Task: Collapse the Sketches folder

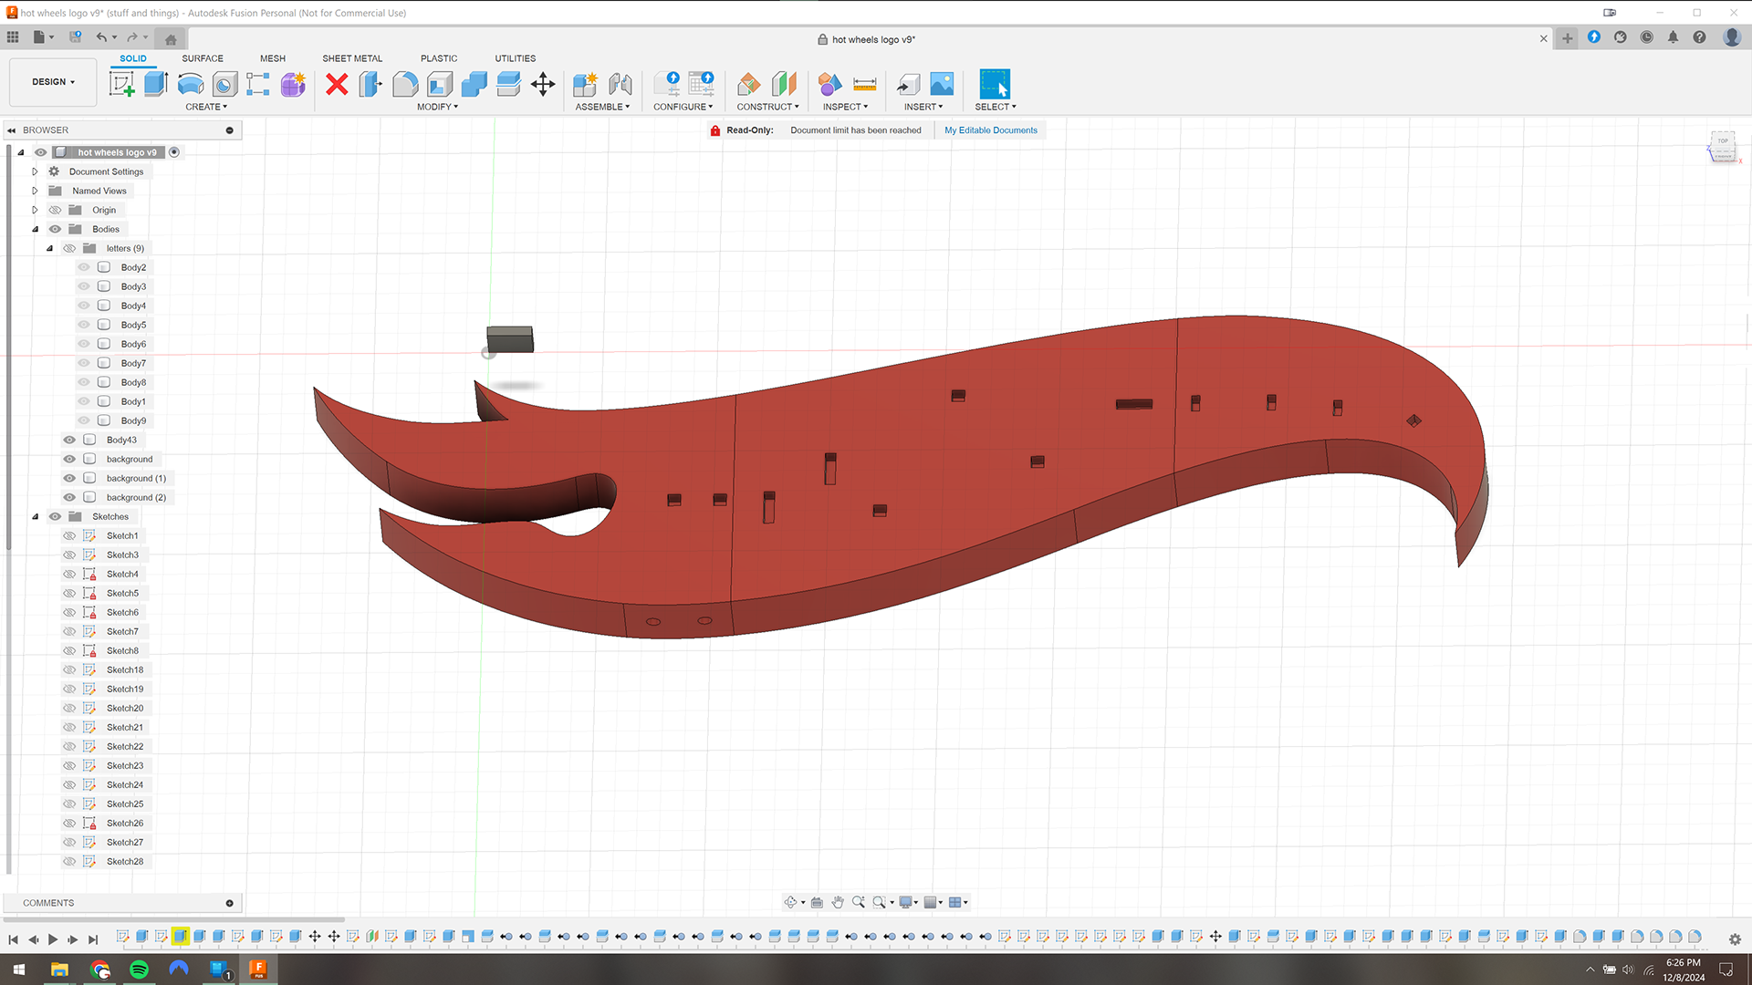Action: [35, 516]
